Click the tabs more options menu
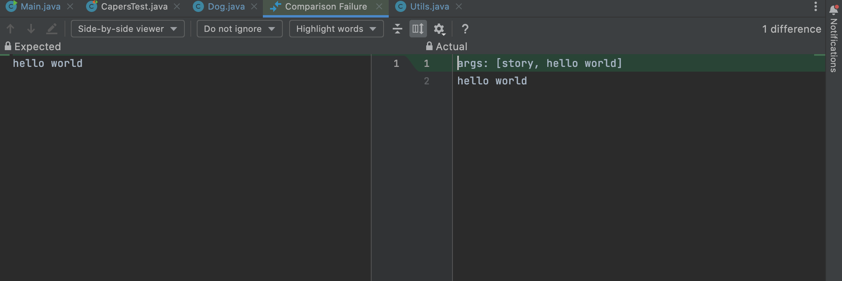Screen dimensions: 842x281 (815, 6)
